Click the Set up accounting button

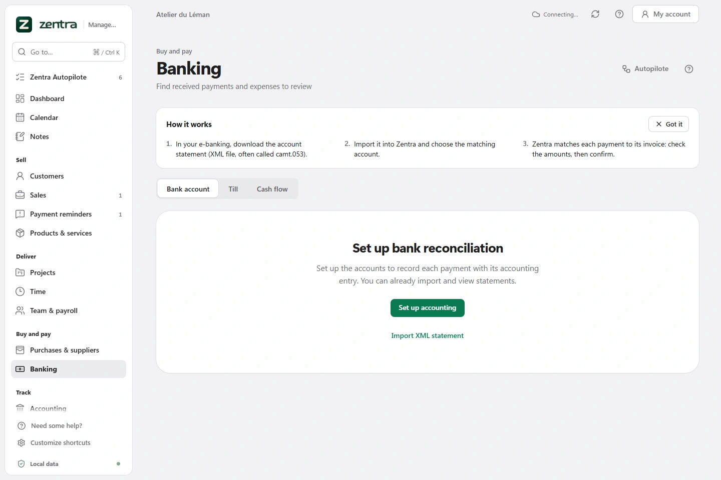click(428, 308)
